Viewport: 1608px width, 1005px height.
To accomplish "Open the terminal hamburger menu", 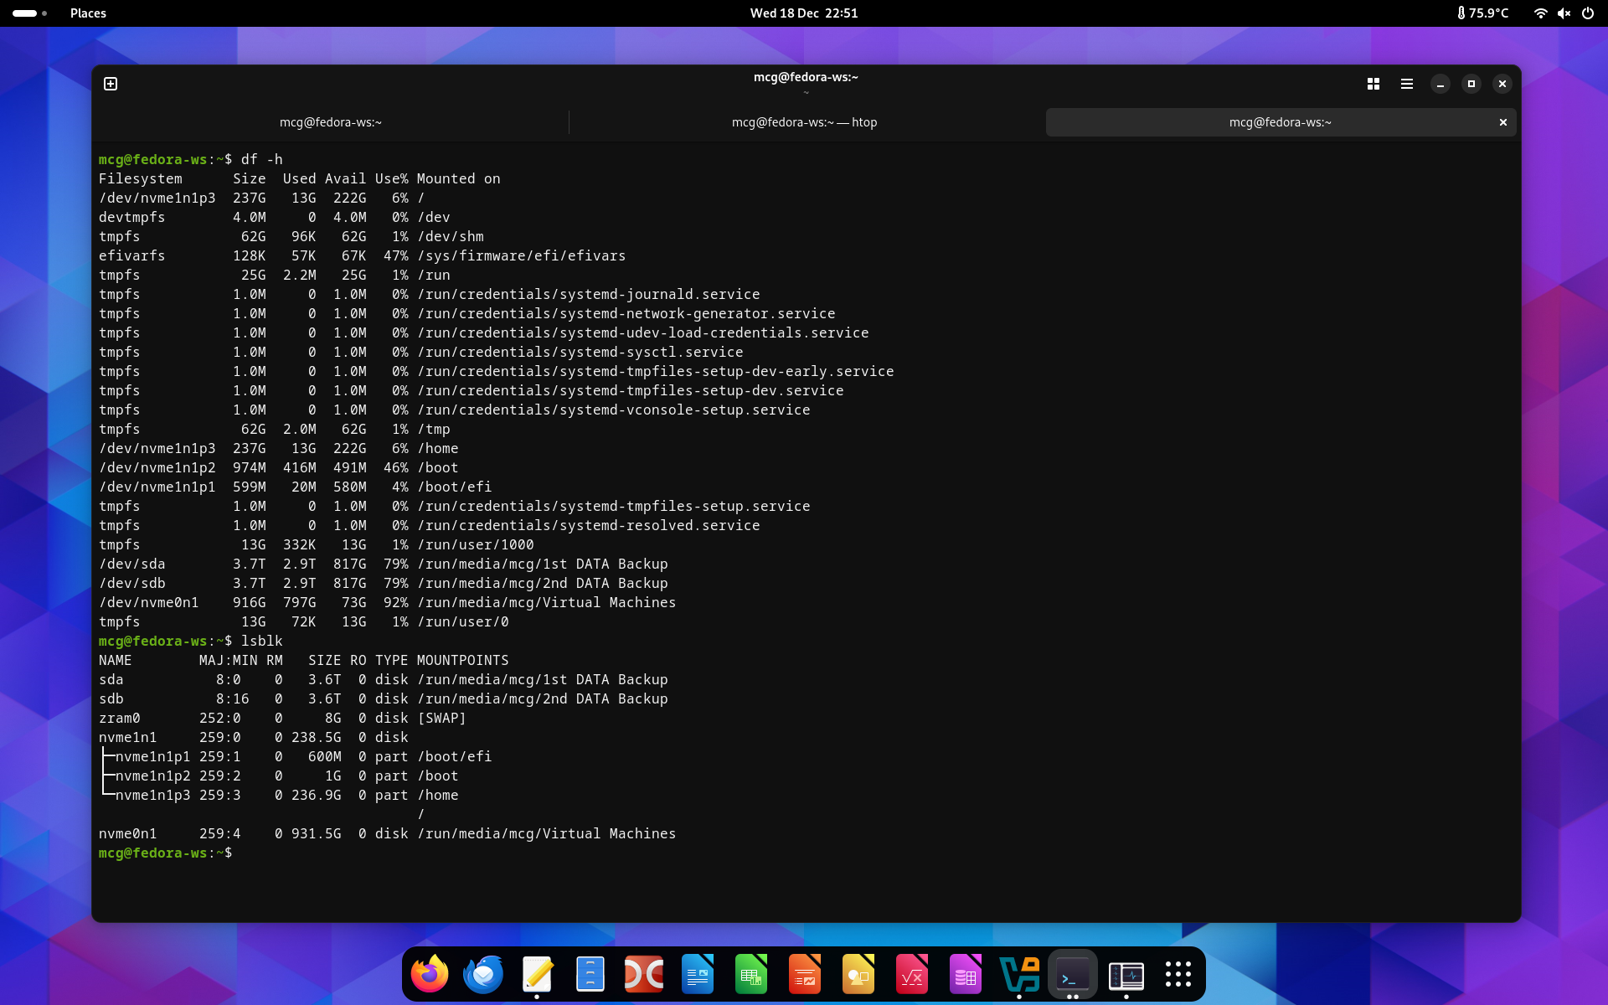I will coord(1407,84).
